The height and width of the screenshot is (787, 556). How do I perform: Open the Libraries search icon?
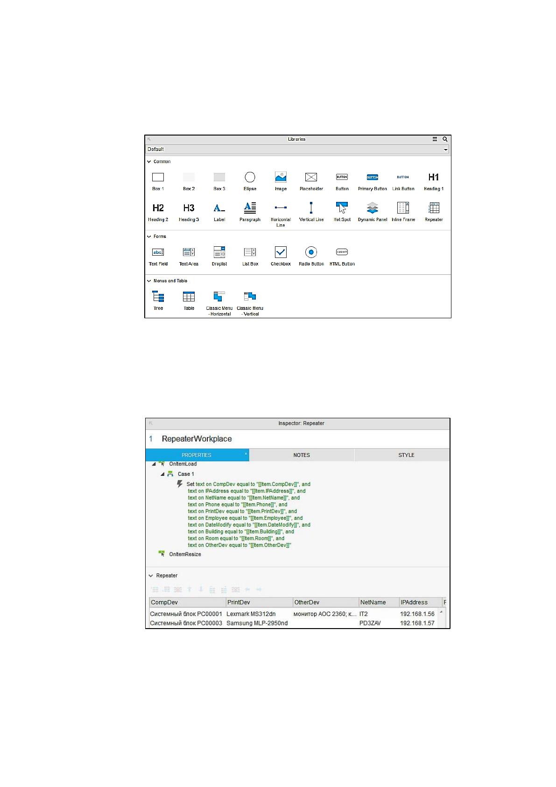click(x=445, y=139)
